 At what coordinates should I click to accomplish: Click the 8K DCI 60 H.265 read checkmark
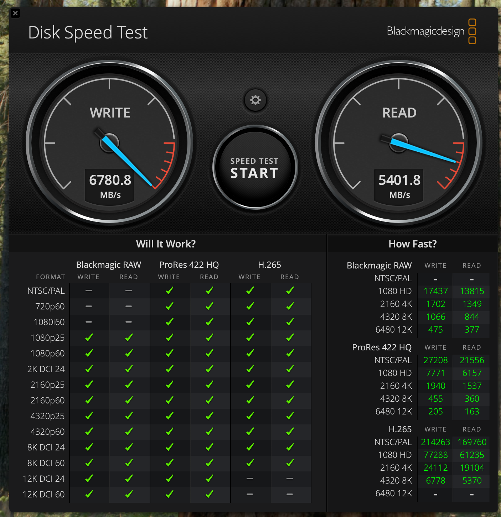pyautogui.click(x=290, y=463)
